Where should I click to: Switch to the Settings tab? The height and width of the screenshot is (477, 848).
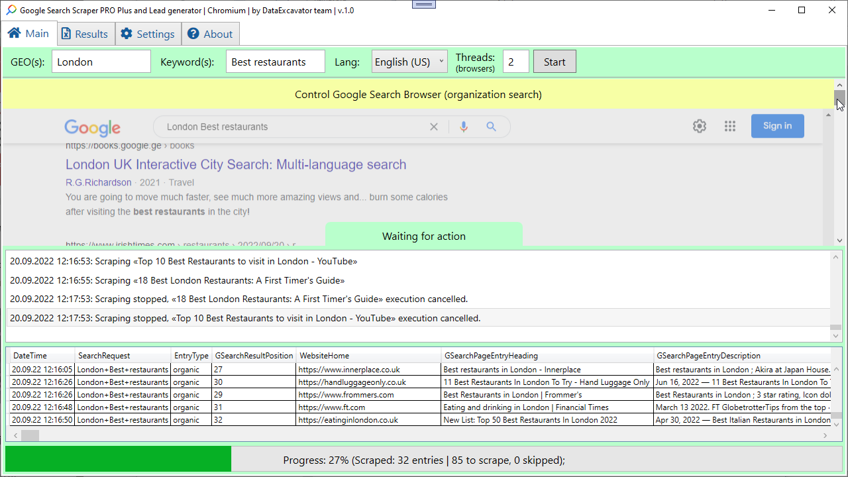tap(148, 34)
